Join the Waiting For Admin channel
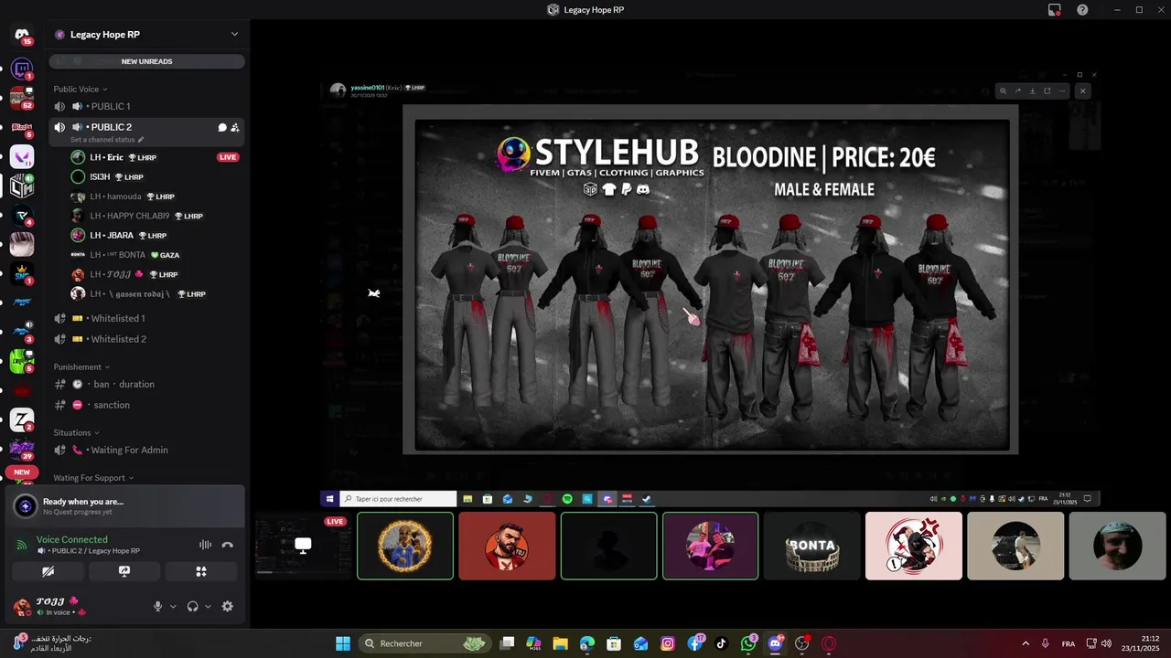 coord(146,450)
